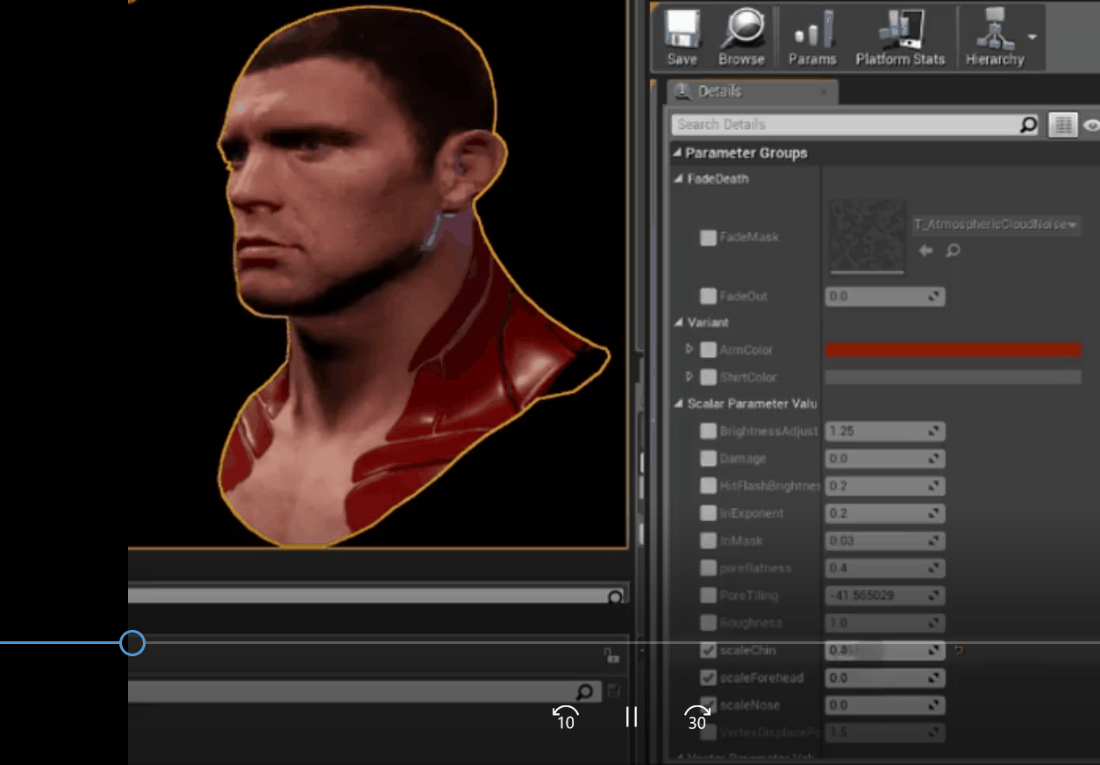
Task: Click the Roughness value spinner arrows
Action: click(935, 623)
